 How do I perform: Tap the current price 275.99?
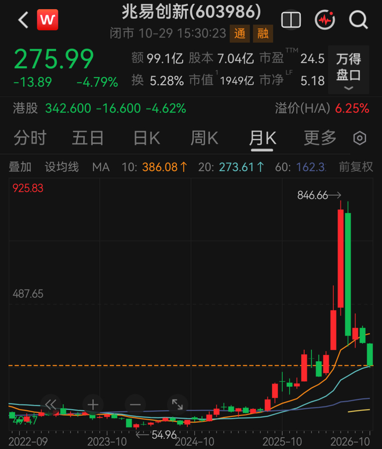[x=54, y=59]
